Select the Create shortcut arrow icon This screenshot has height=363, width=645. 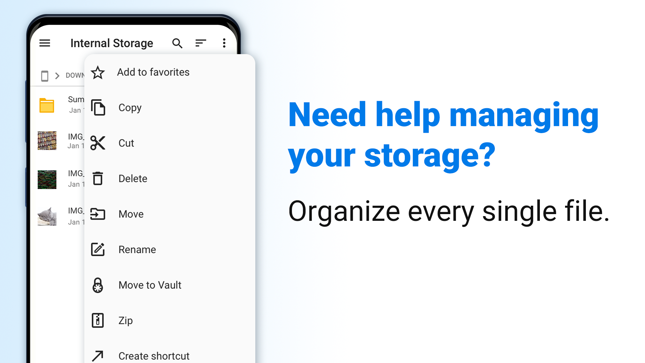click(97, 356)
